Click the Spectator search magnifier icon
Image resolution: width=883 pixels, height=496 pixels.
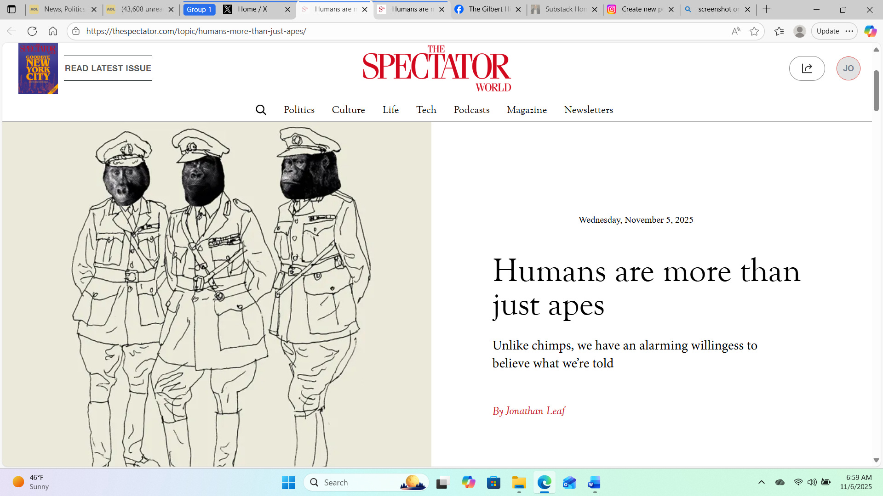pos(261,110)
